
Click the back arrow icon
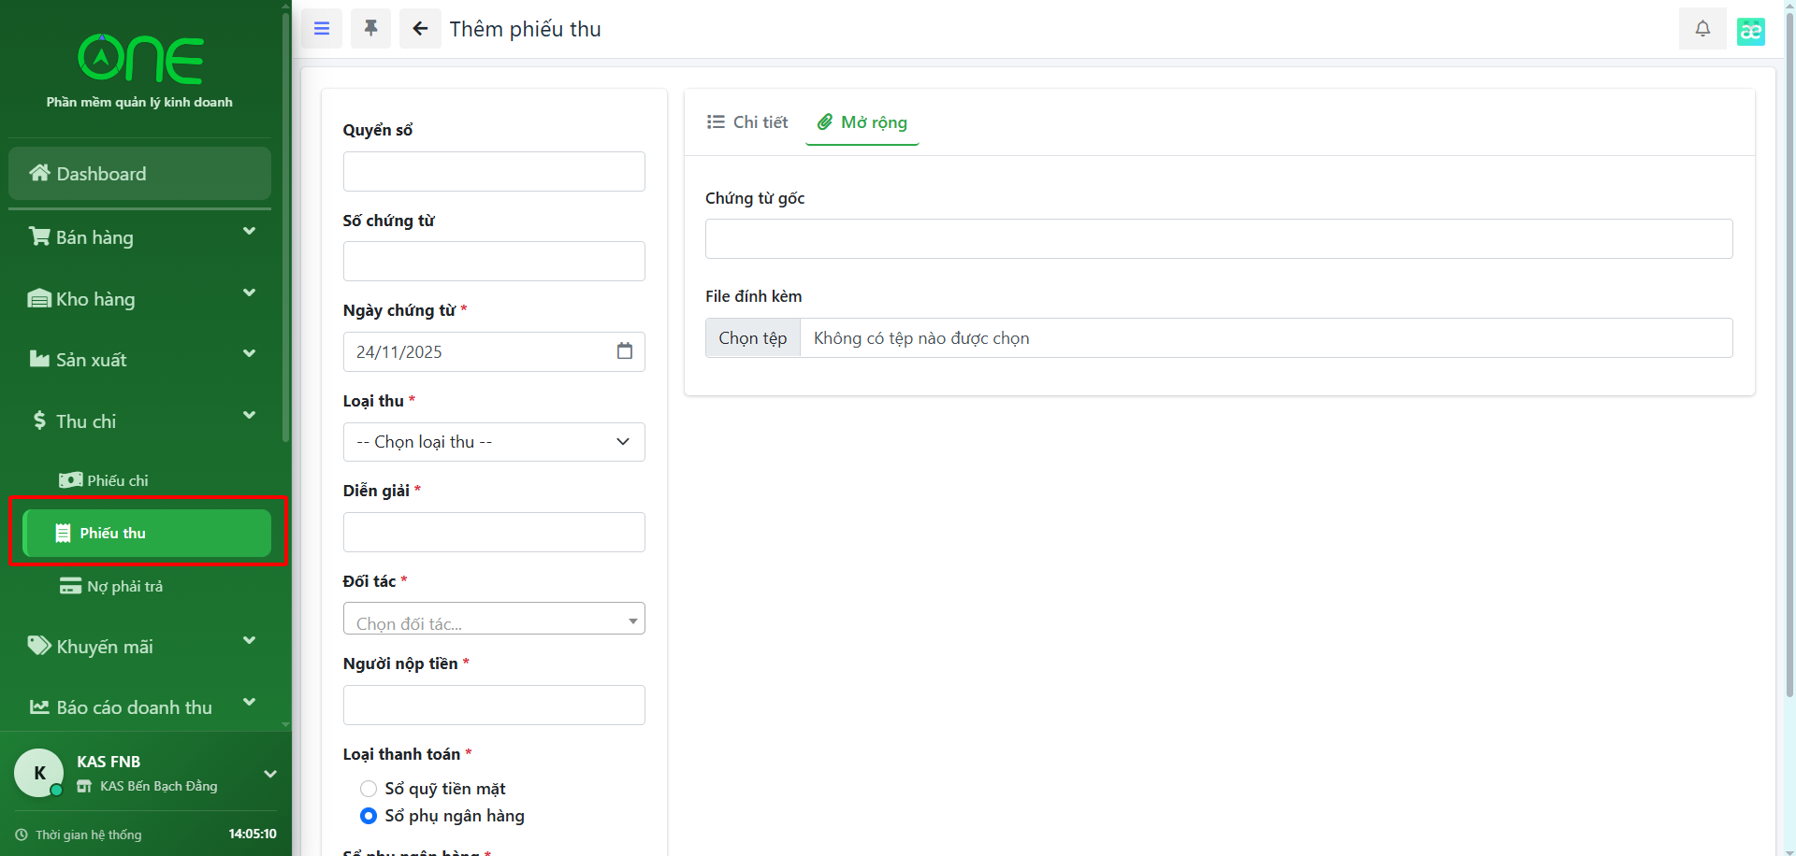(420, 29)
